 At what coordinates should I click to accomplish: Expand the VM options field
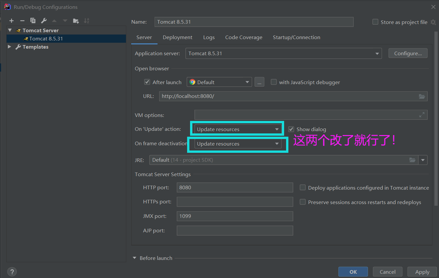point(422,115)
